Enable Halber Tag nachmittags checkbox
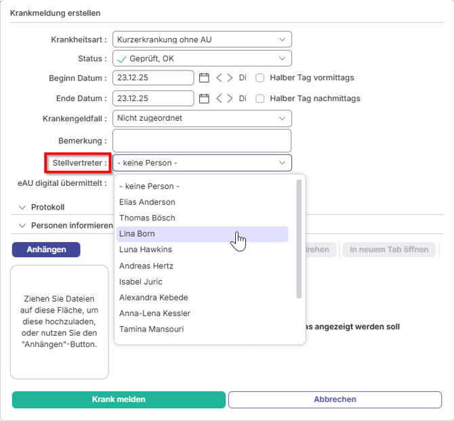 point(260,98)
